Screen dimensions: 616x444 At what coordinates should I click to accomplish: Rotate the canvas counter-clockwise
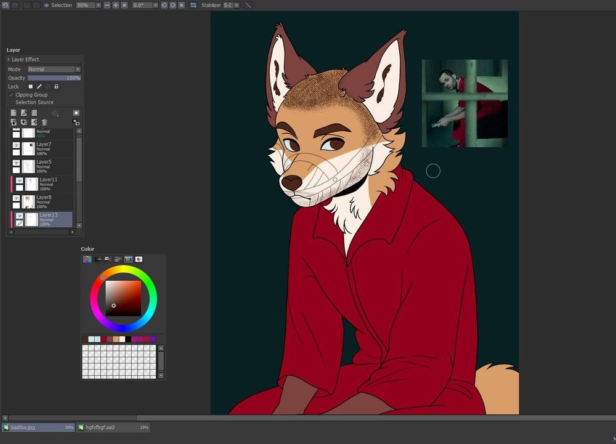[x=164, y=5]
